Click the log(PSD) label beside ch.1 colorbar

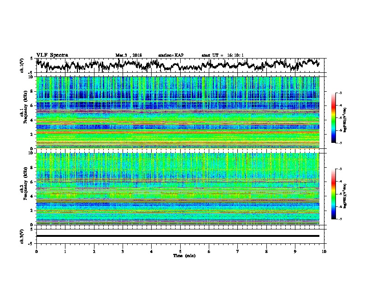pos(345,120)
